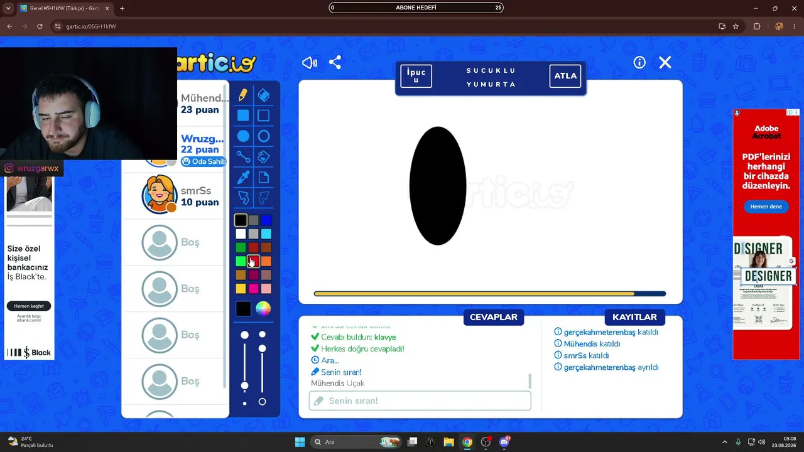Open the Windows Start menu
This screenshot has height=452, width=804.
click(x=300, y=442)
